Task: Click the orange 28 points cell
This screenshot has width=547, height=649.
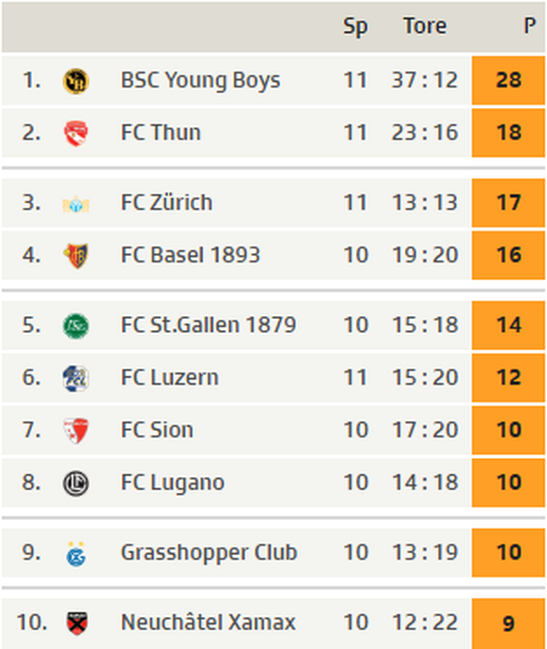Action: (x=508, y=81)
